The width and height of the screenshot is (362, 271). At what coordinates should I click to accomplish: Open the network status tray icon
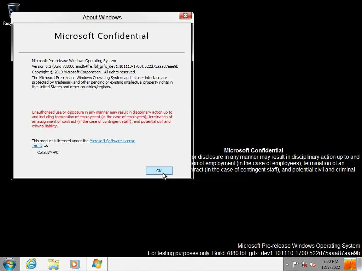pos(304,264)
